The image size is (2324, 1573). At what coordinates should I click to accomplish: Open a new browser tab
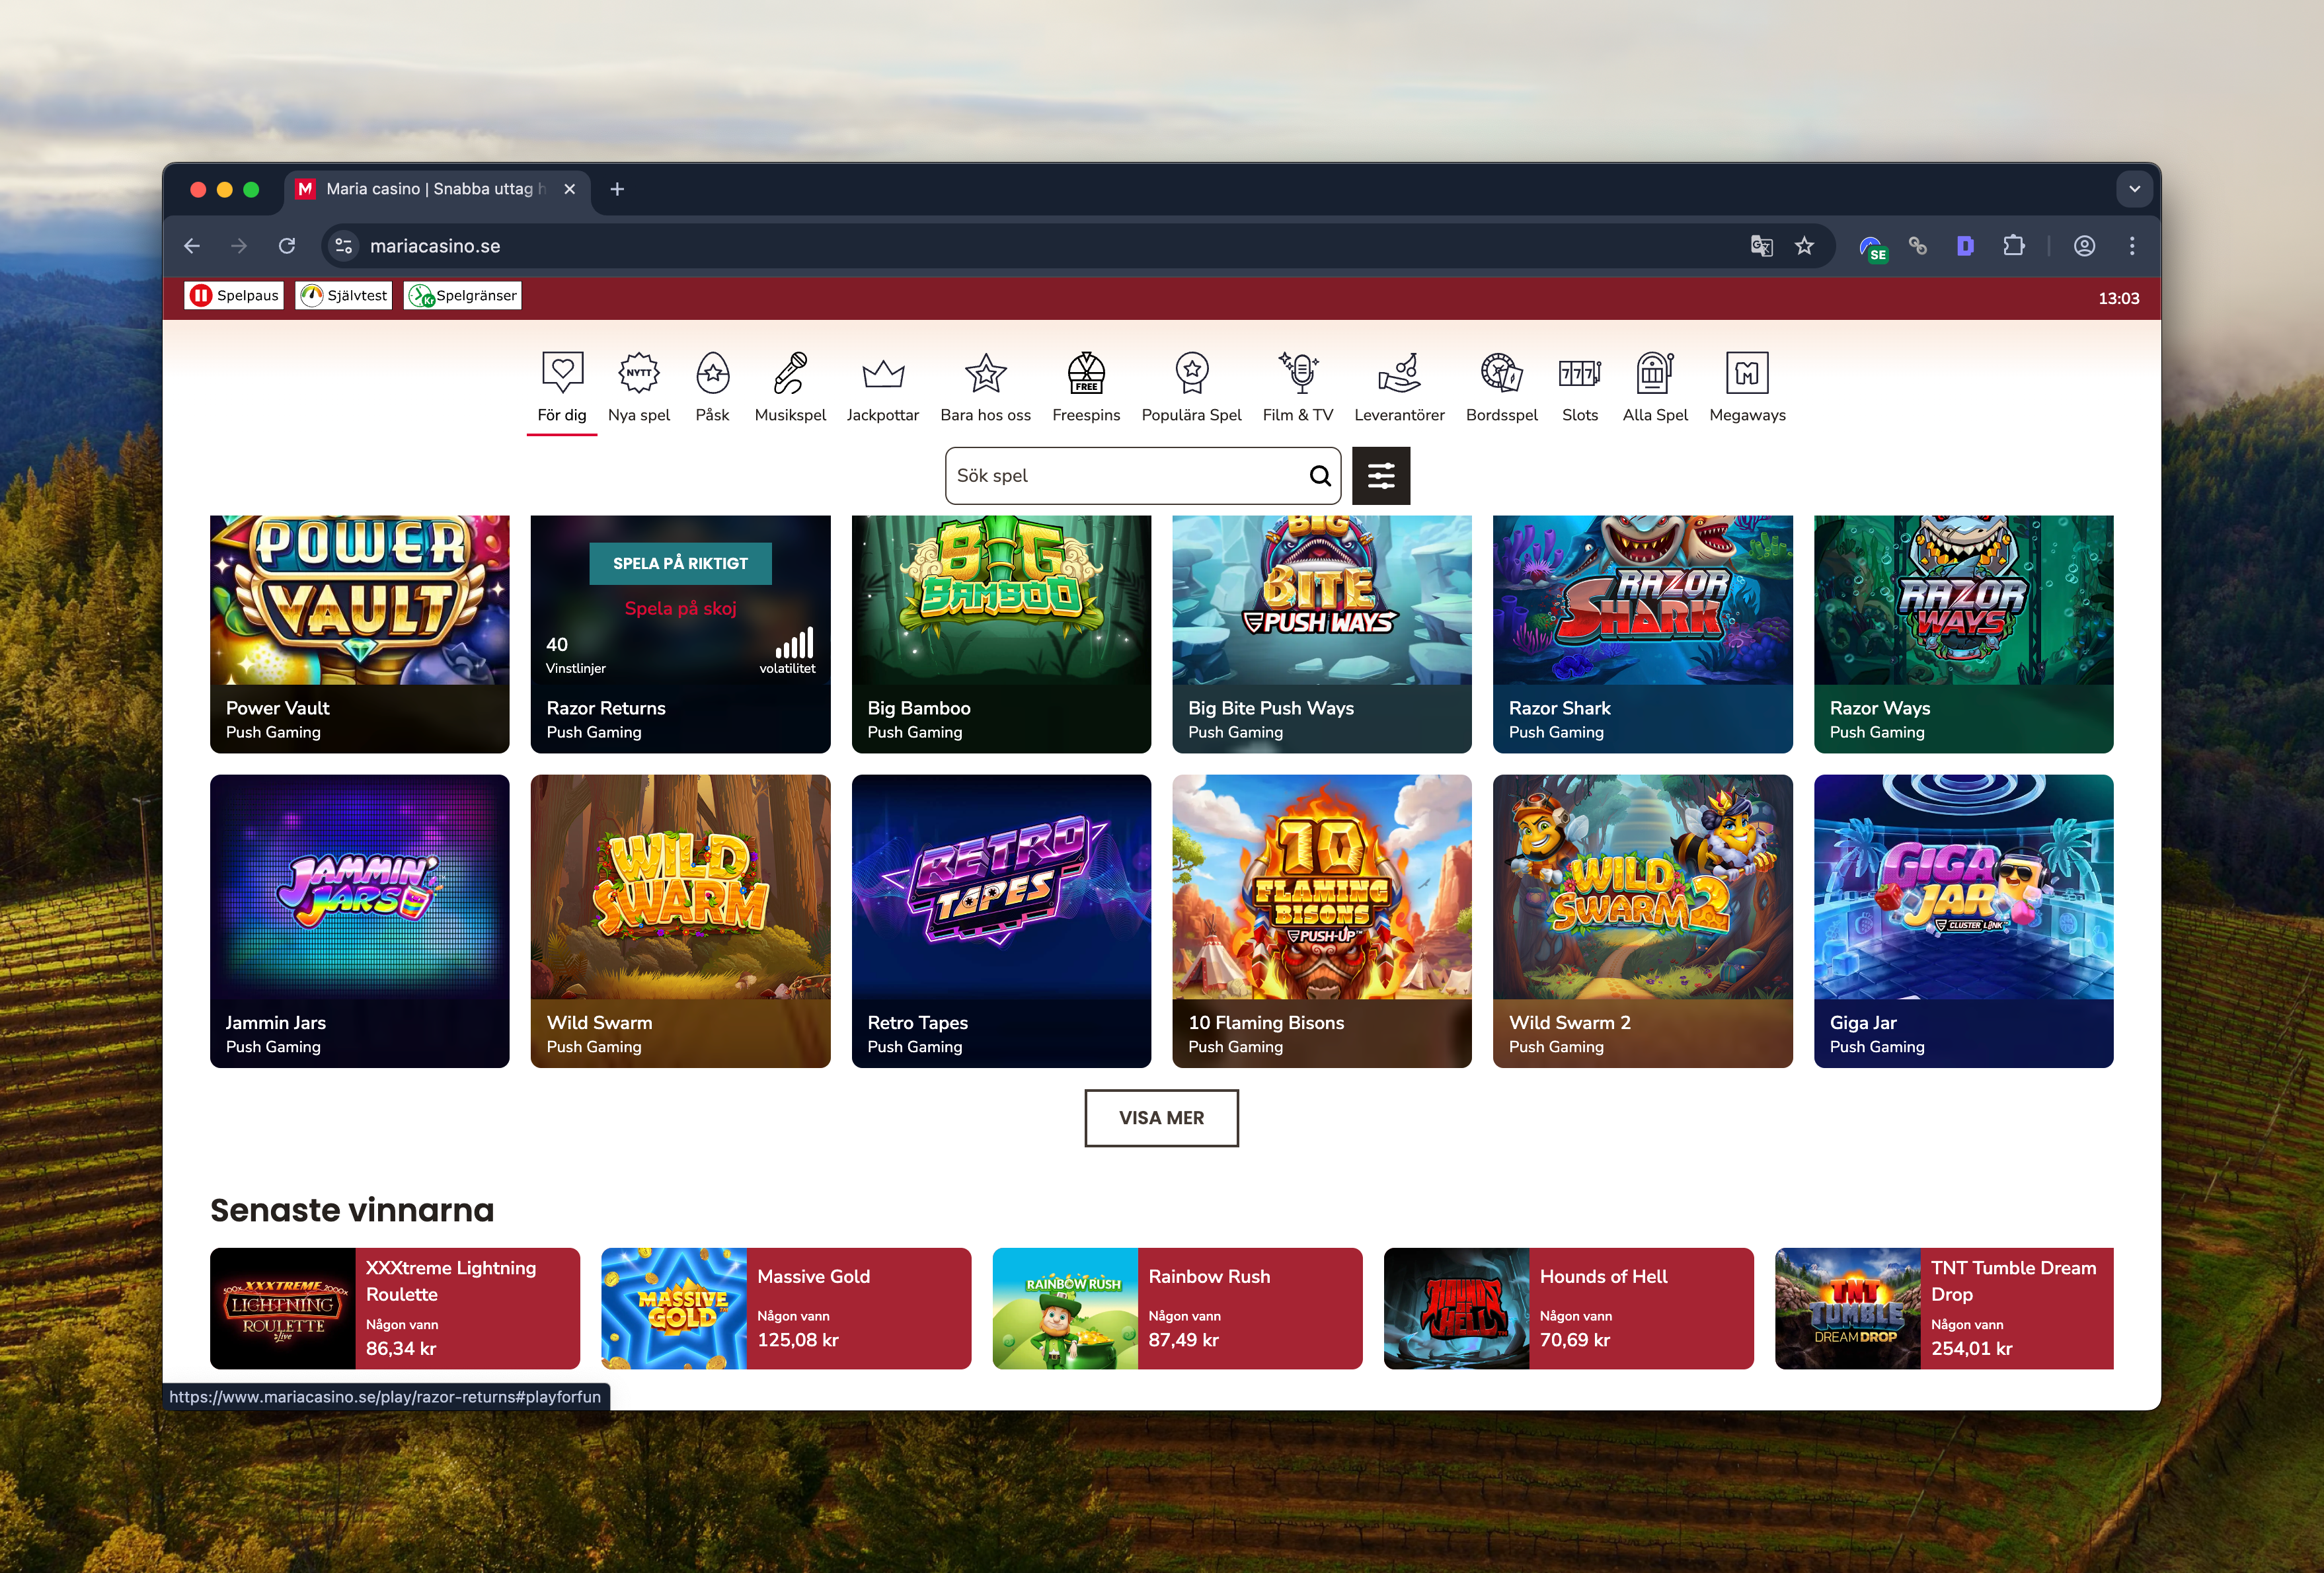(617, 189)
